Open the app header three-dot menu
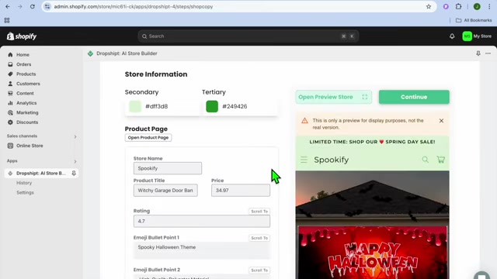 (x=488, y=53)
